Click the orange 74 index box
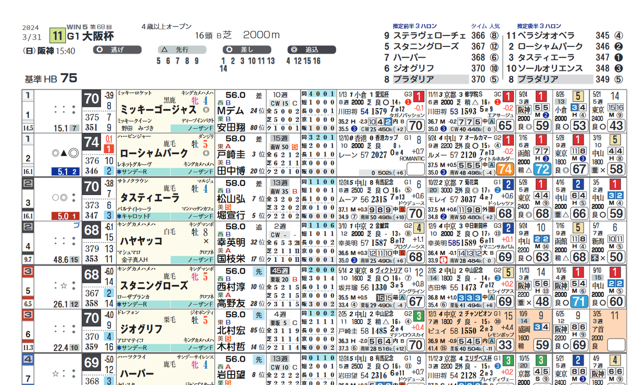 (x=505, y=169)
